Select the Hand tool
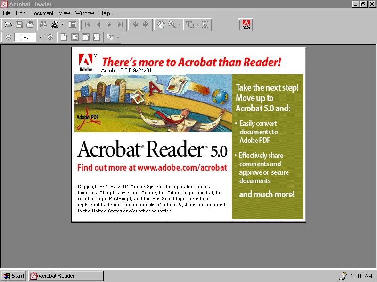 [161, 24]
